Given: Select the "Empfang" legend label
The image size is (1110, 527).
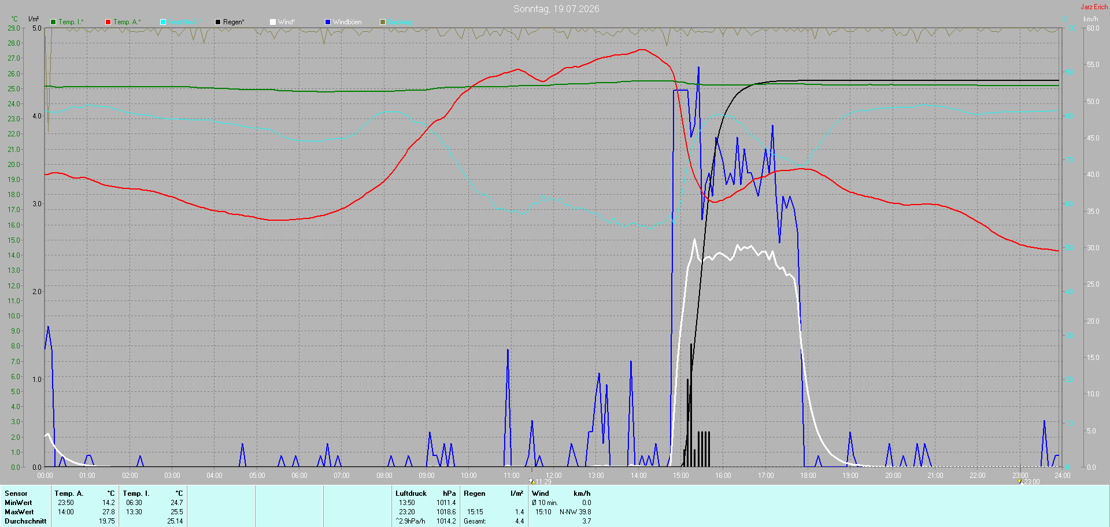Looking at the screenshot, I should (x=401, y=22).
